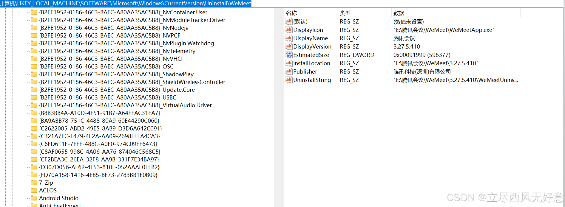
Task: Click the folder icon beside _OSC key
Action: coord(34,66)
